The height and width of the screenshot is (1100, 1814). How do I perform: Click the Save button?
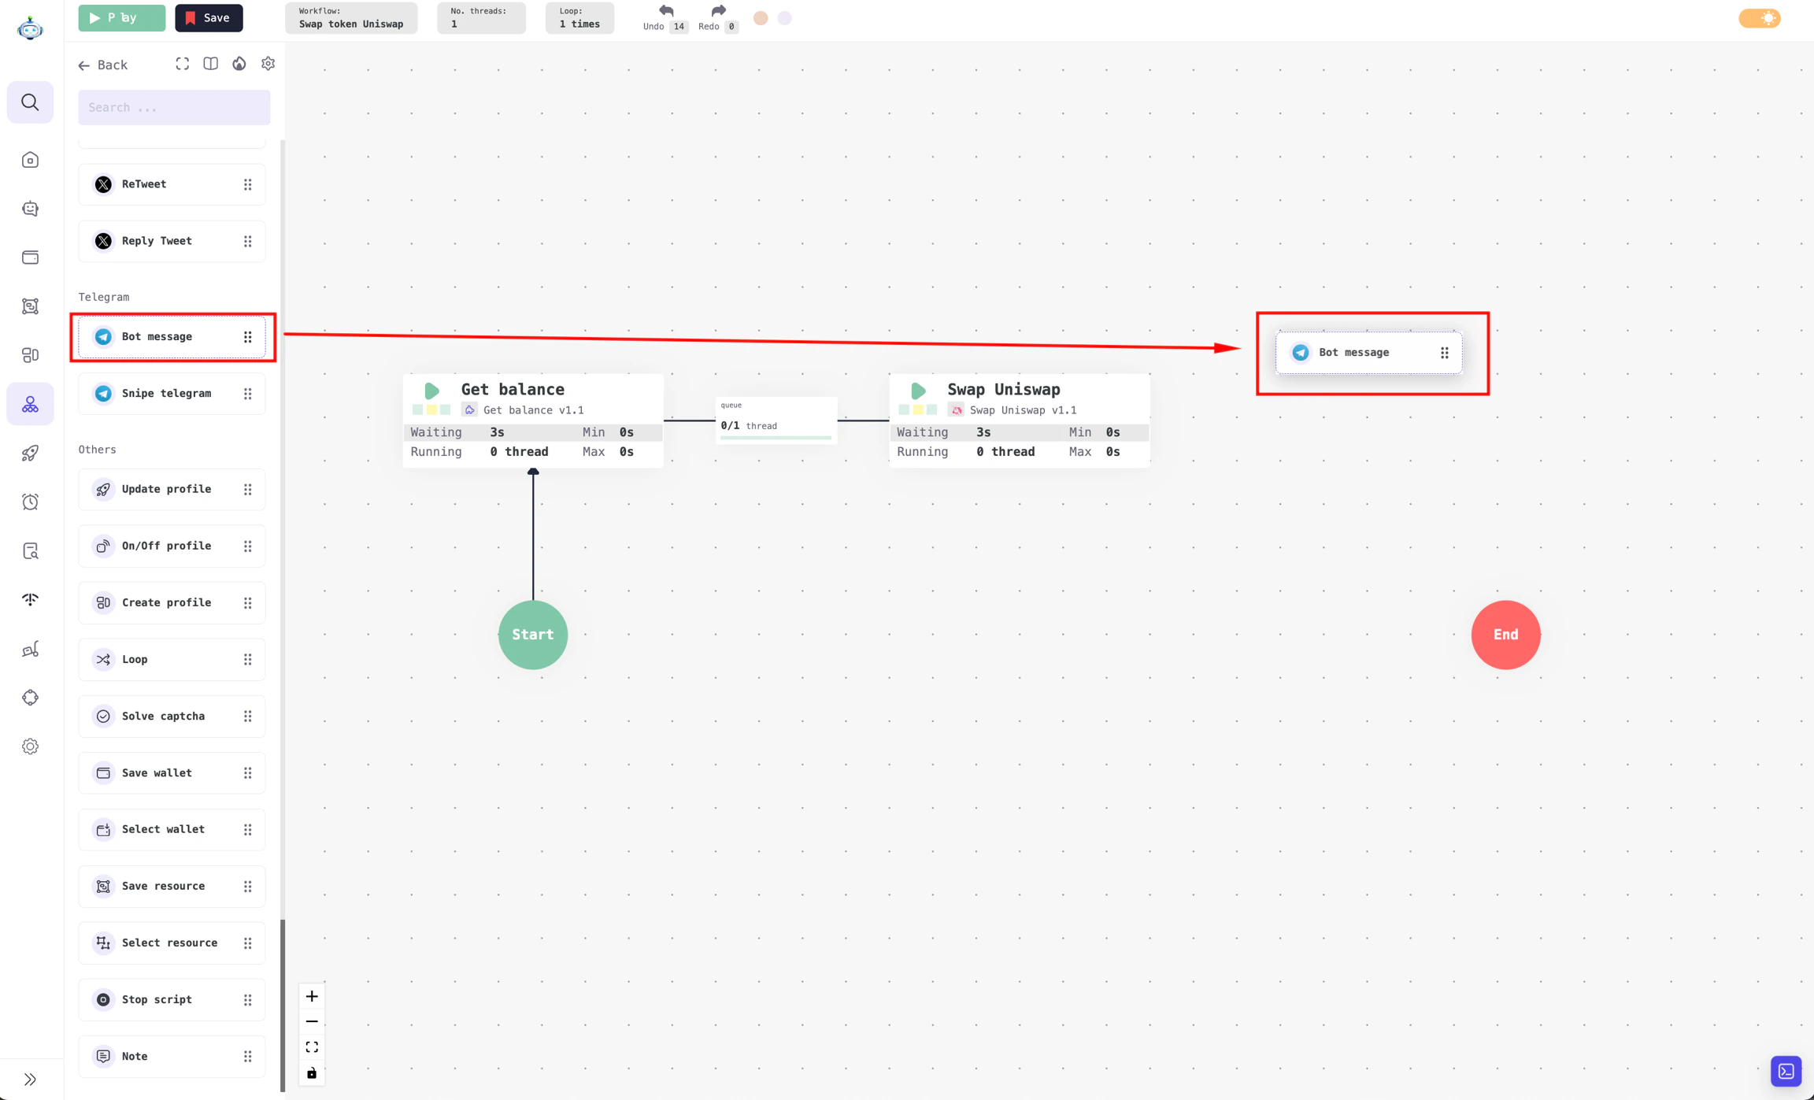tap(209, 18)
